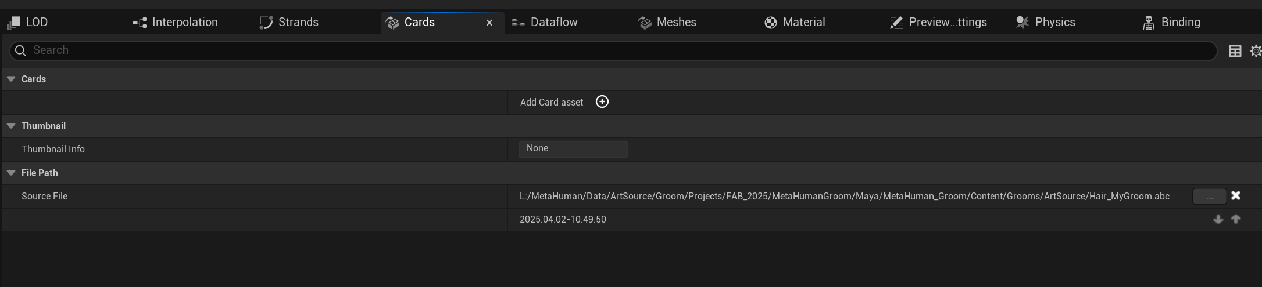Screen dimensions: 1262x287
Task: Clear the Source File path with X icon
Action: [1236, 196]
